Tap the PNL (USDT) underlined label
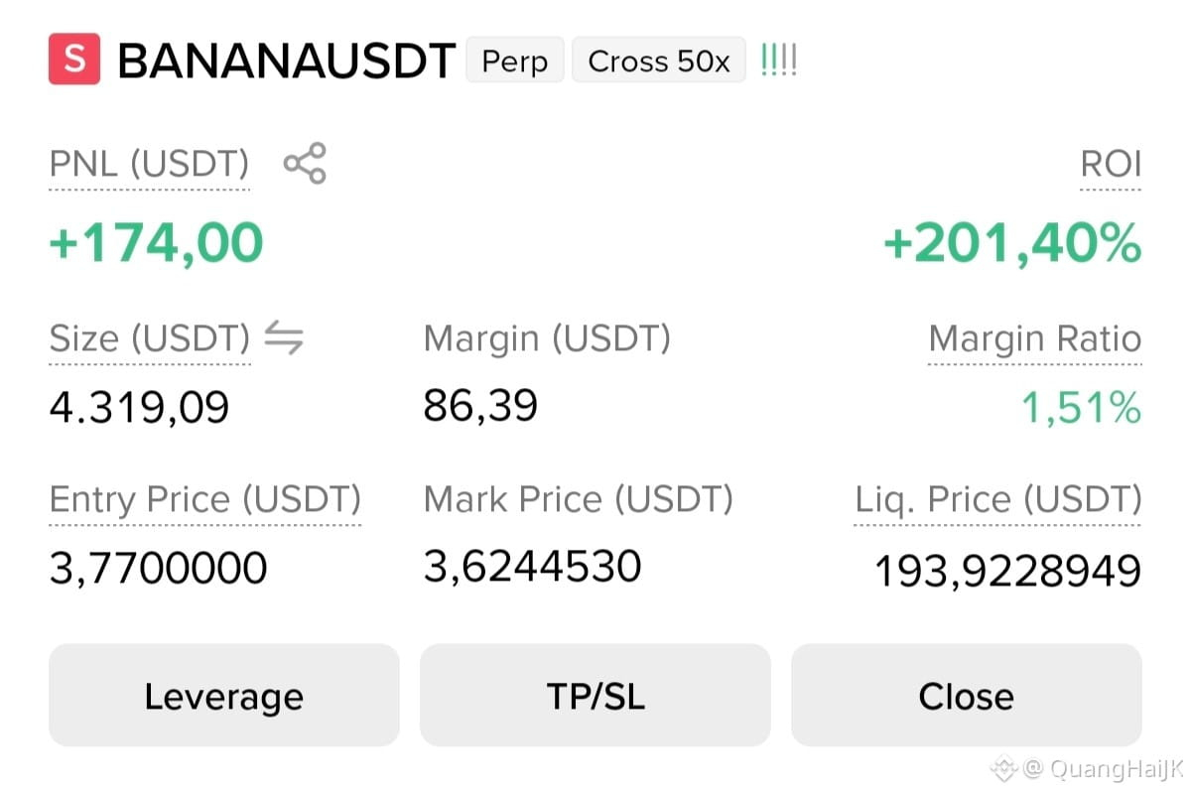Screen dimensions: 1191x793 pyautogui.click(x=149, y=164)
